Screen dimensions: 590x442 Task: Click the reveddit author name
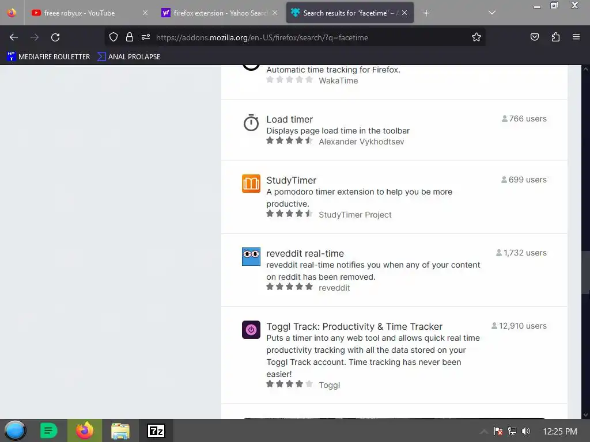tap(334, 288)
